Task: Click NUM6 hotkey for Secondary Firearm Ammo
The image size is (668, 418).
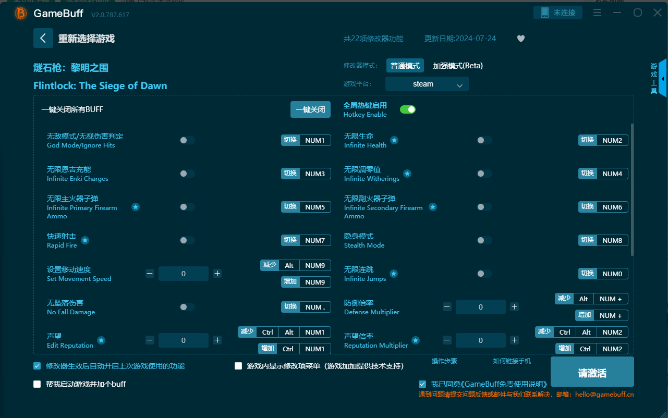Action: (x=612, y=207)
